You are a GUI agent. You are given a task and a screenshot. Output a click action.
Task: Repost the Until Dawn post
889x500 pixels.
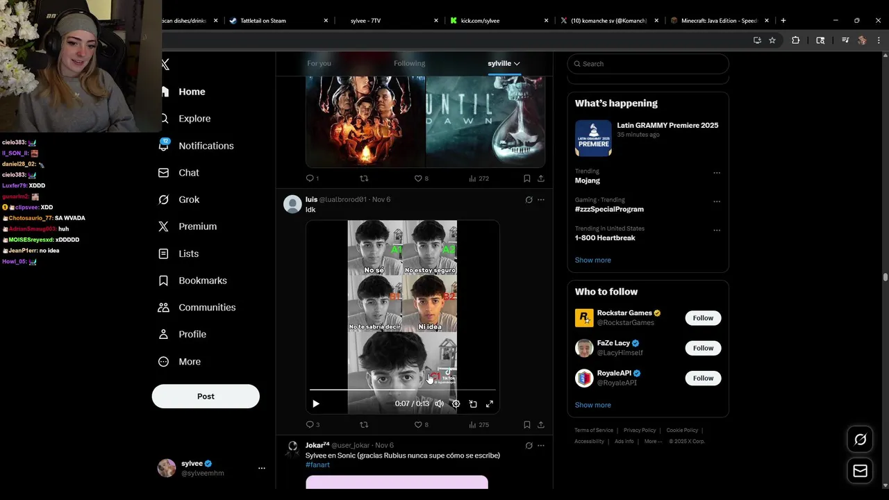coord(364,178)
